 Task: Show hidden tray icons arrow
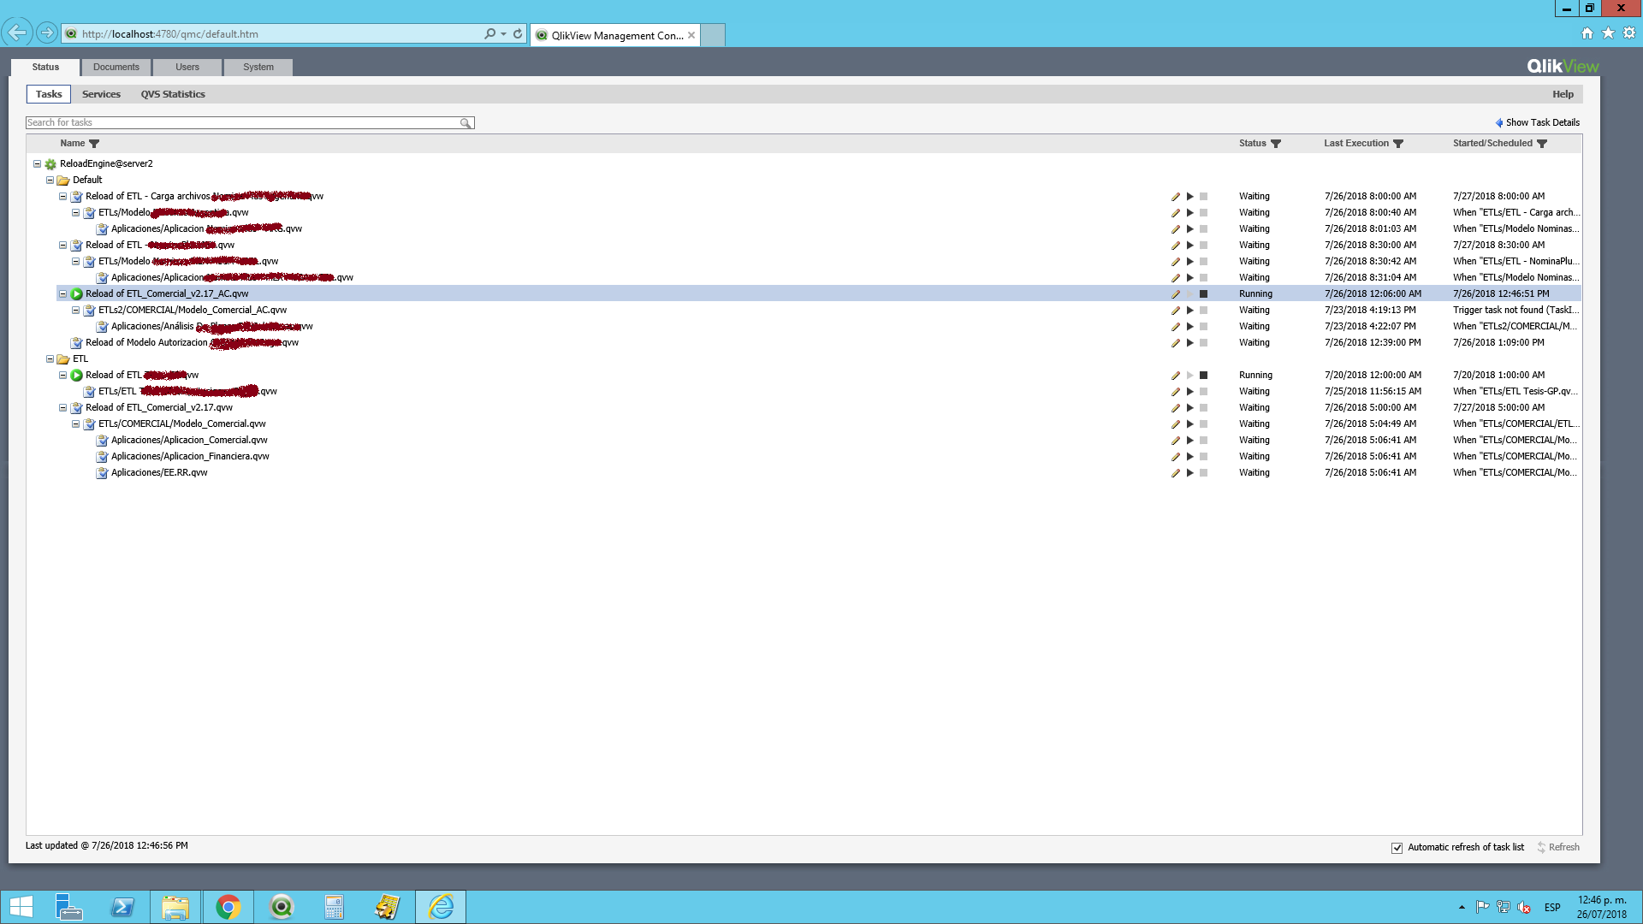tap(1462, 907)
